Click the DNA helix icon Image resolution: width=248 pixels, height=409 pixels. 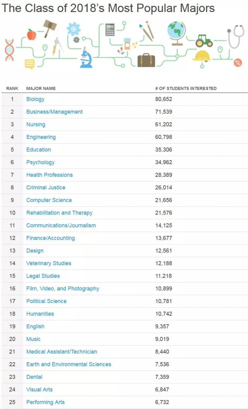tap(9, 50)
